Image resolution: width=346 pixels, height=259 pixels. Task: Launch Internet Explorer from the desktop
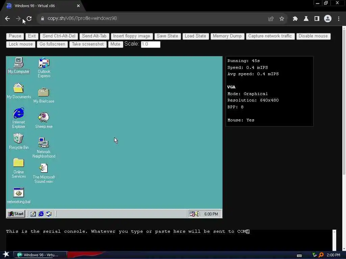[x=19, y=118]
